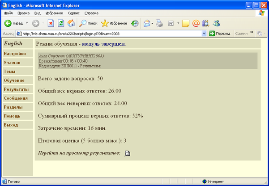Open the Edit icon dropdown arrow
The height and width of the screenshot is (186, 269).
tap(178, 23)
